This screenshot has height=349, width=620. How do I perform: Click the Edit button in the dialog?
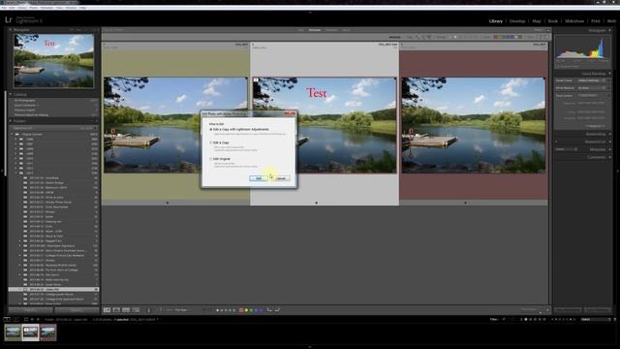(x=259, y=178)
